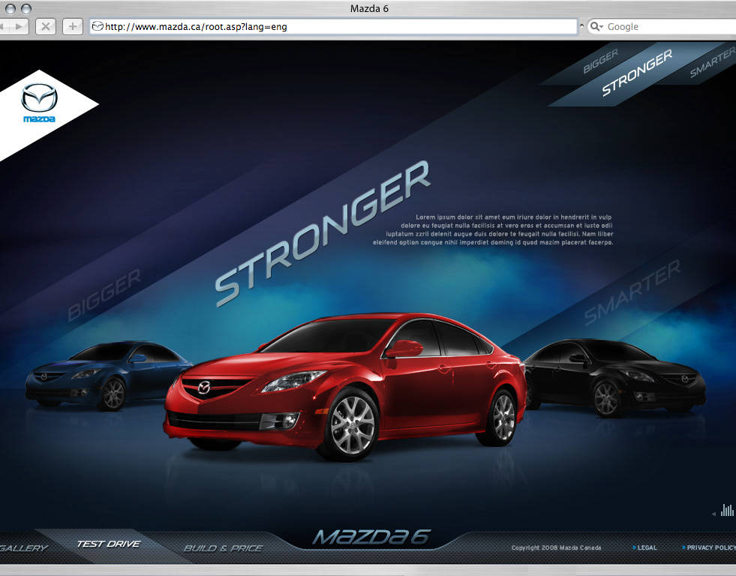Click the Mazda 6 logo in footer
Screen dimensions: 736x576
pos(371,538)
